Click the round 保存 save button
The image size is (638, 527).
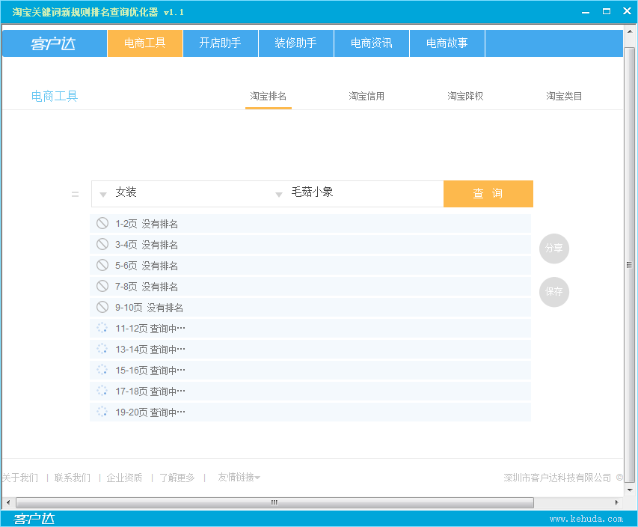554,292
